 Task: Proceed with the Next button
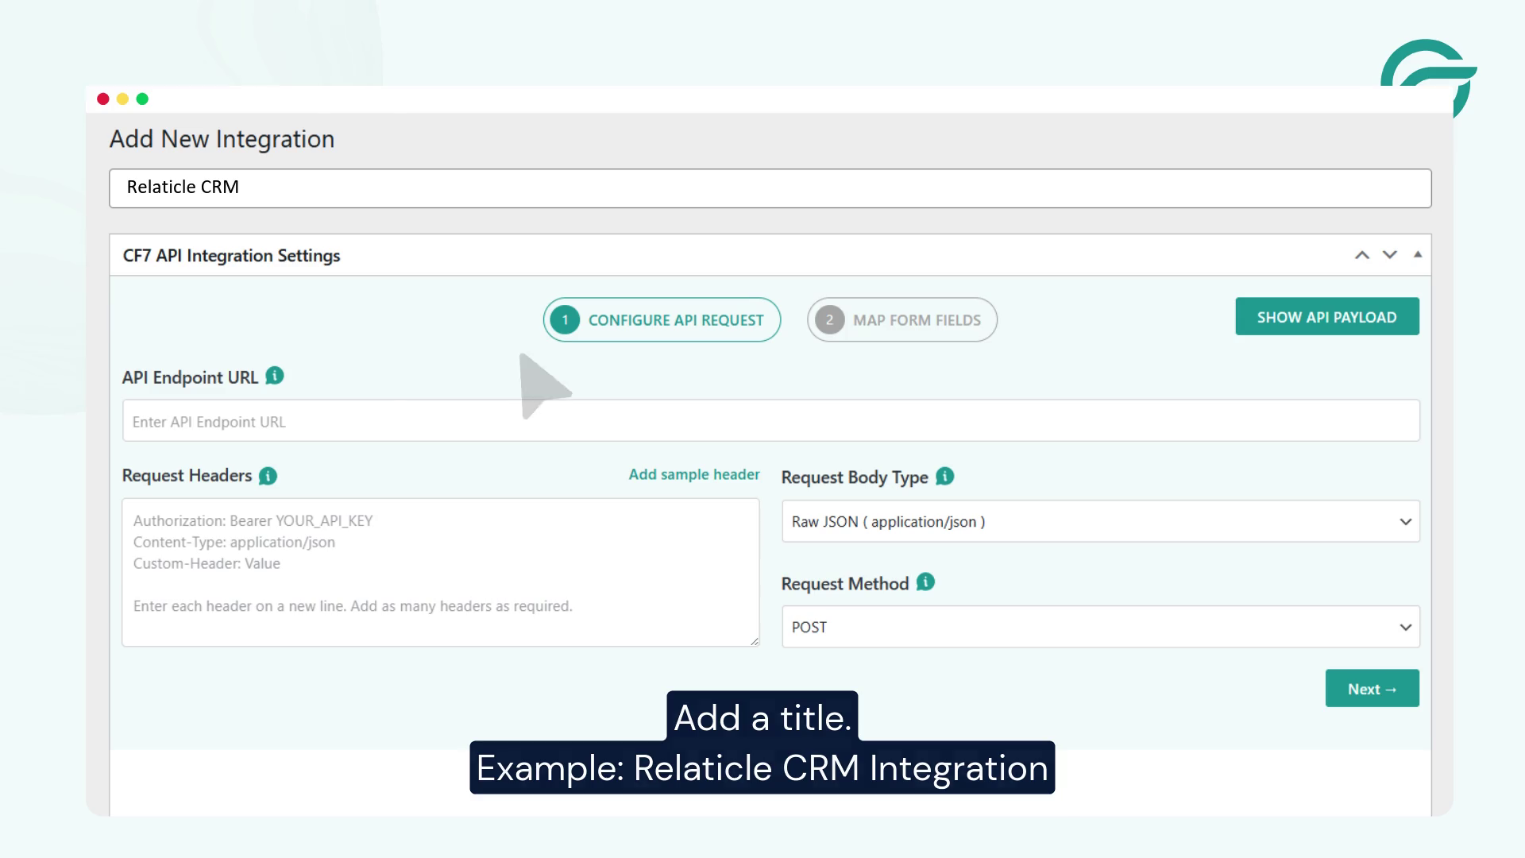click(1372, 688)
